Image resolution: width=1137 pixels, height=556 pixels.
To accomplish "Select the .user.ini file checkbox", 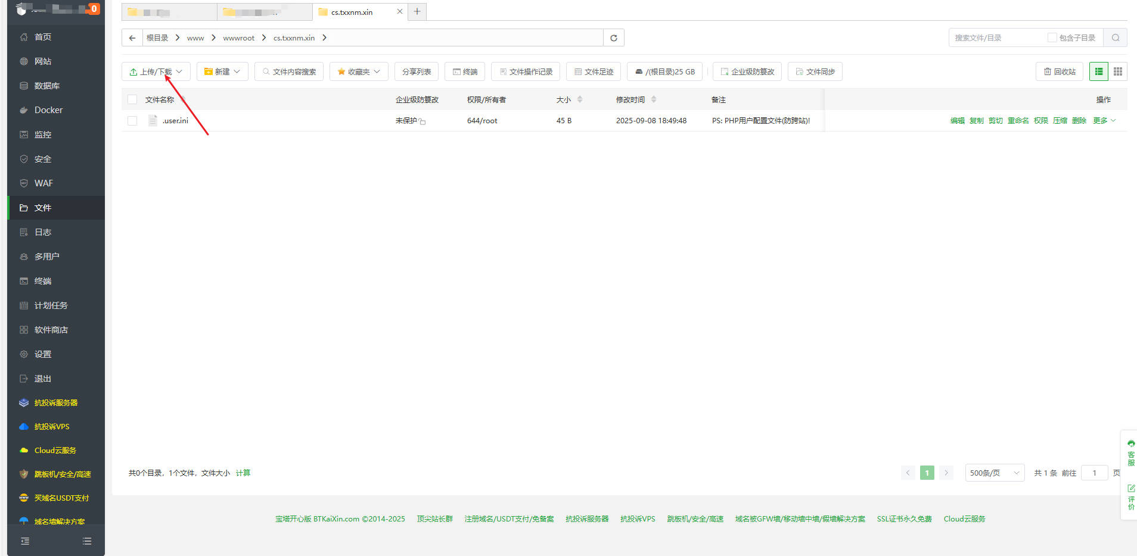I will click(x=132, y=121).
